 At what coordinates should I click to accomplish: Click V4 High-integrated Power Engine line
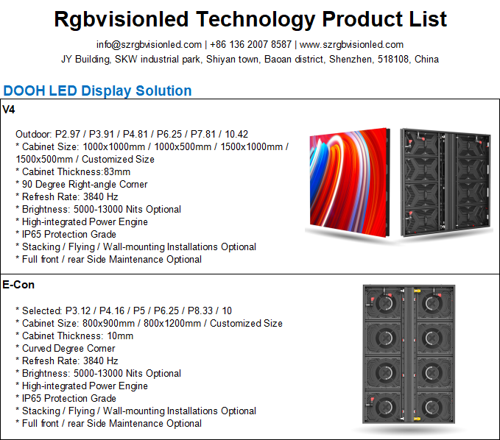tap(82, 221)
